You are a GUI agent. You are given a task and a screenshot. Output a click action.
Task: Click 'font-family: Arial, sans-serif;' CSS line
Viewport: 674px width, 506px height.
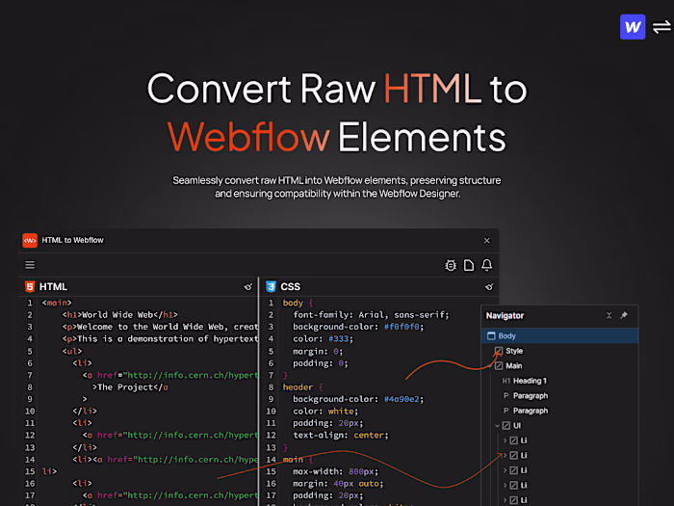click(x=371, y=315)
